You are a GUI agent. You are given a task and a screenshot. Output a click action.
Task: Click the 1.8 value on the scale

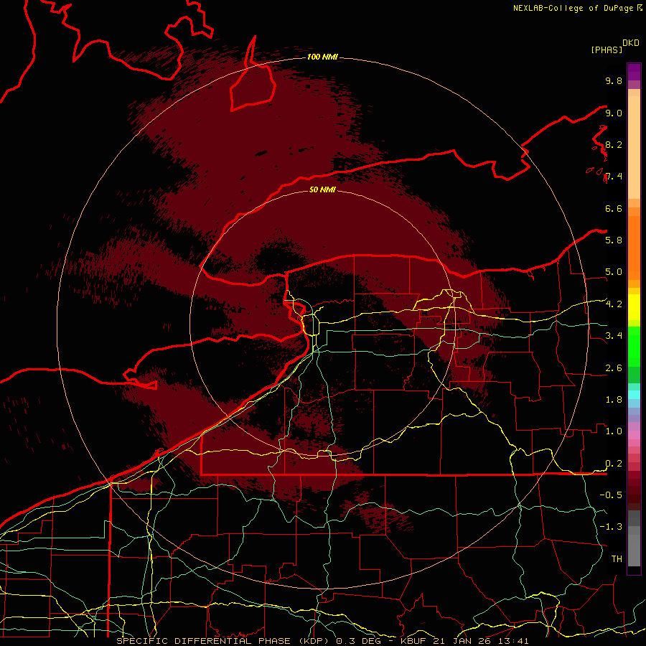pos(614,399)
